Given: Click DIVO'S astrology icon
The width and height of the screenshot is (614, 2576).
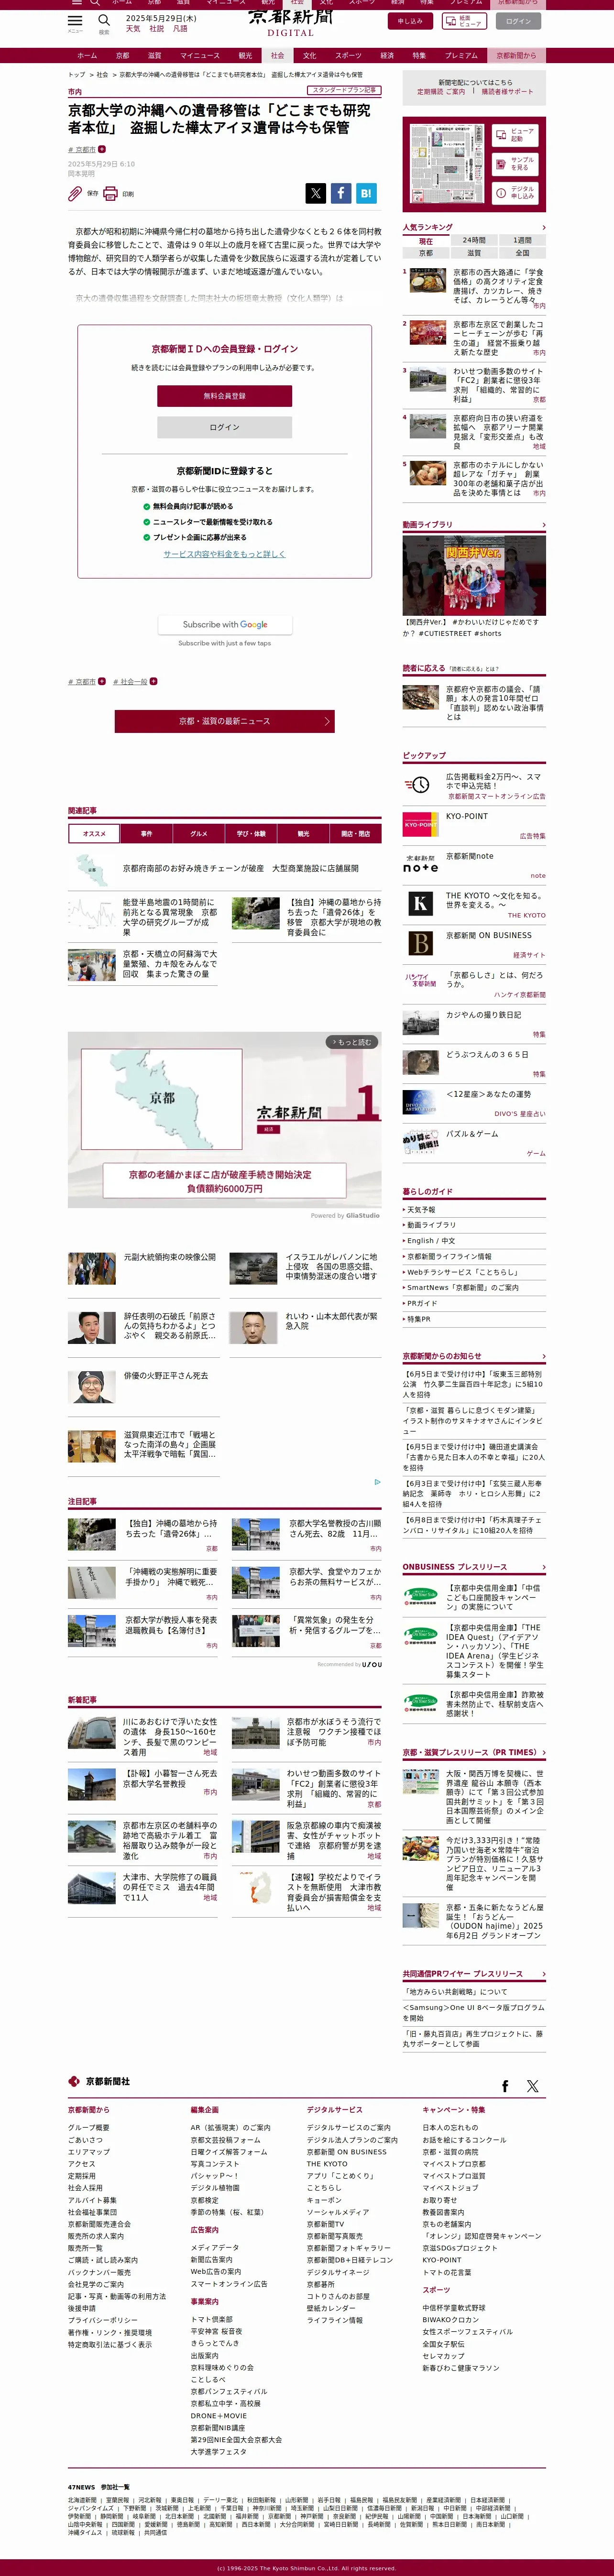Looking at the screenshot, I should pyautogui.click(x=420, y=1102).
